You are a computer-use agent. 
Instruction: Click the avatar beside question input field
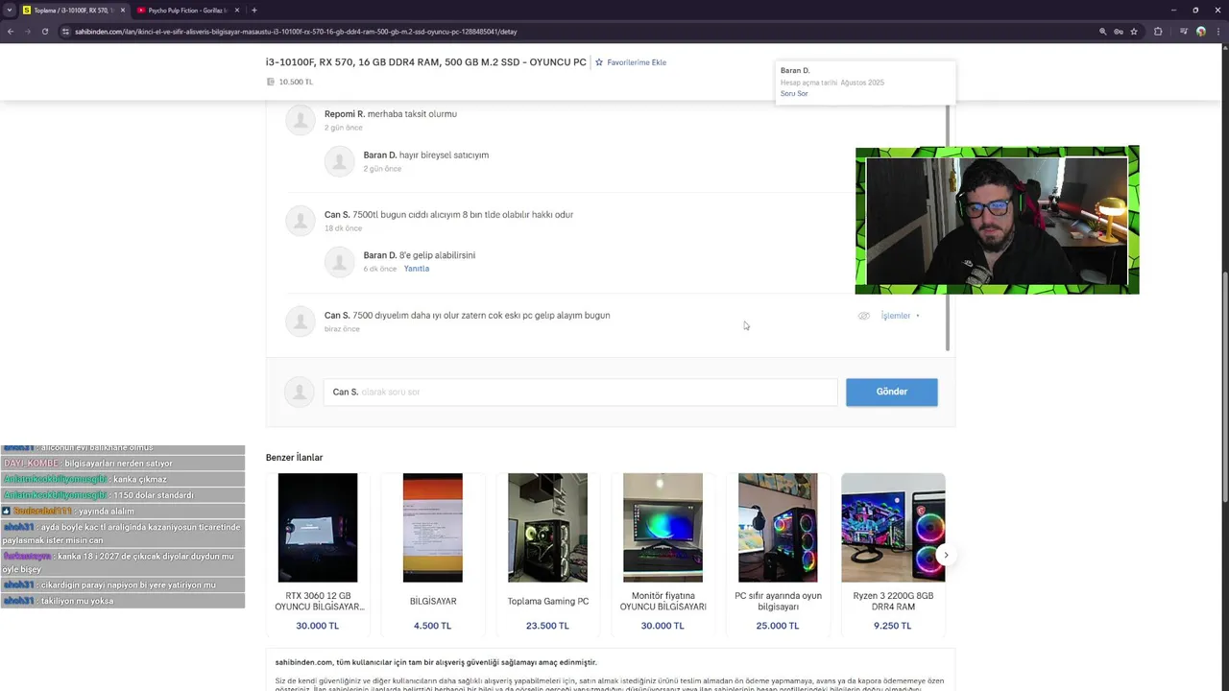(x=300, y=392)
